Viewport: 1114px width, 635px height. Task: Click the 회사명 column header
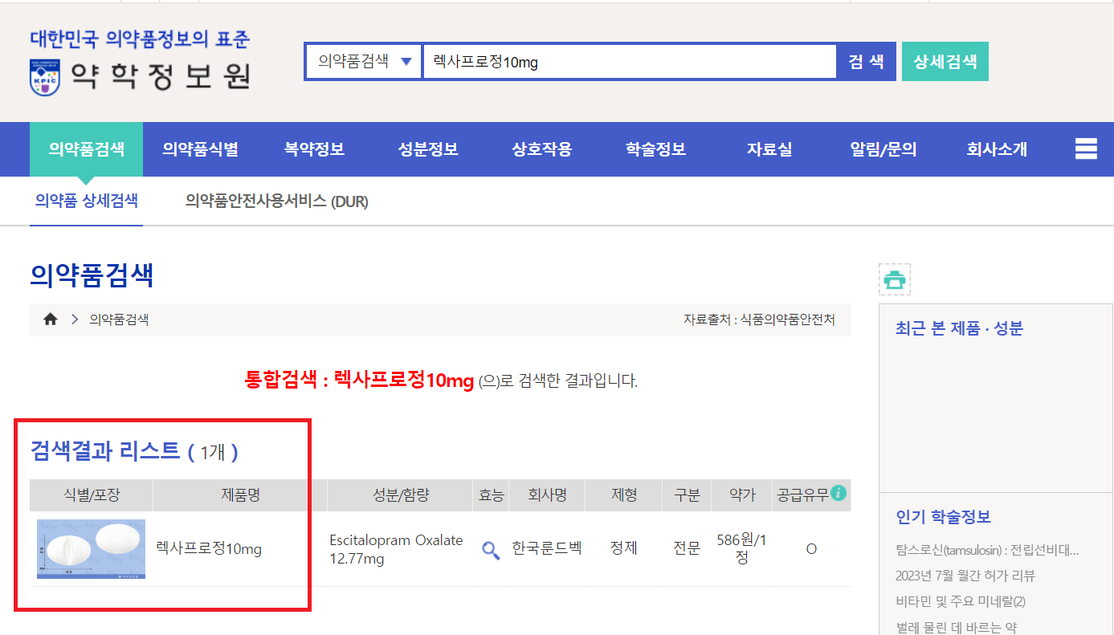click(x=547, y=495)
